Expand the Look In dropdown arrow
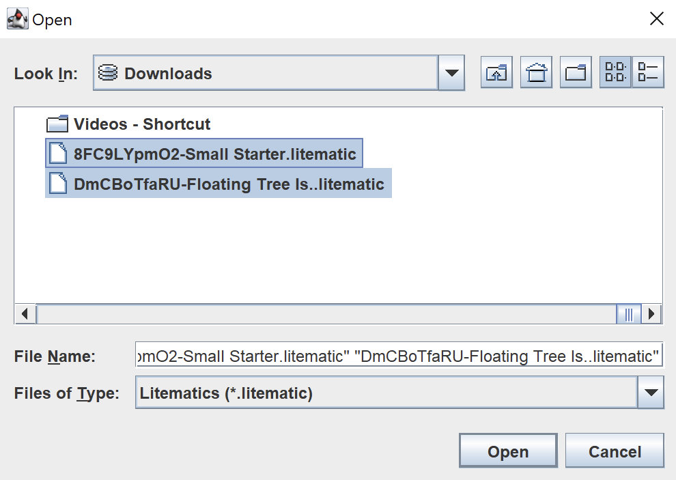Viewport: 676px width, 480px height. pyautogui.click(x=451, y=73)
